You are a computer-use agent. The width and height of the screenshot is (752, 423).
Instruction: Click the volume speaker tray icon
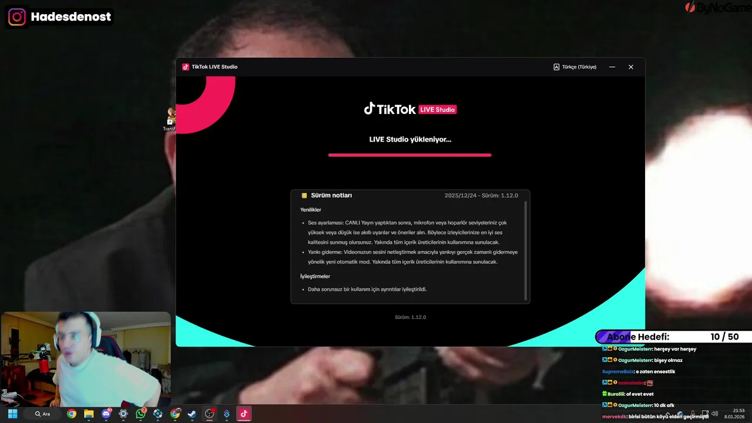click(715, 414)
